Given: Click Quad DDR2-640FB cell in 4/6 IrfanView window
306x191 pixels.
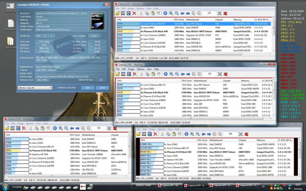Looking at the screenshot, I should point(266,145).
